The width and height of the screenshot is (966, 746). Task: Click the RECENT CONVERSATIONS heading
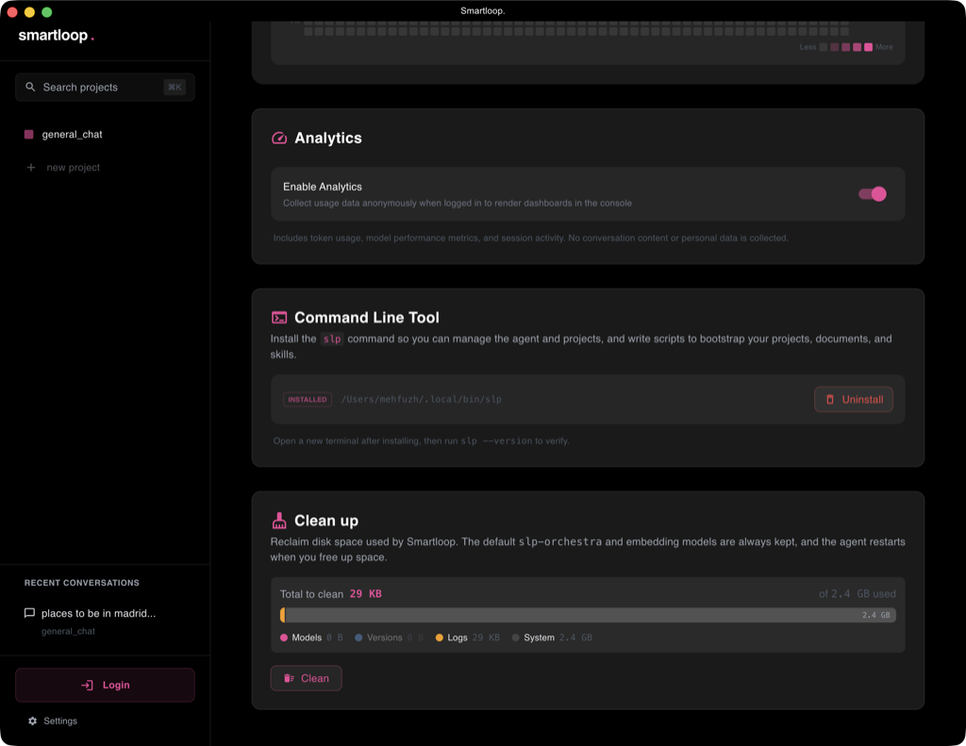[x=82, y=583]
